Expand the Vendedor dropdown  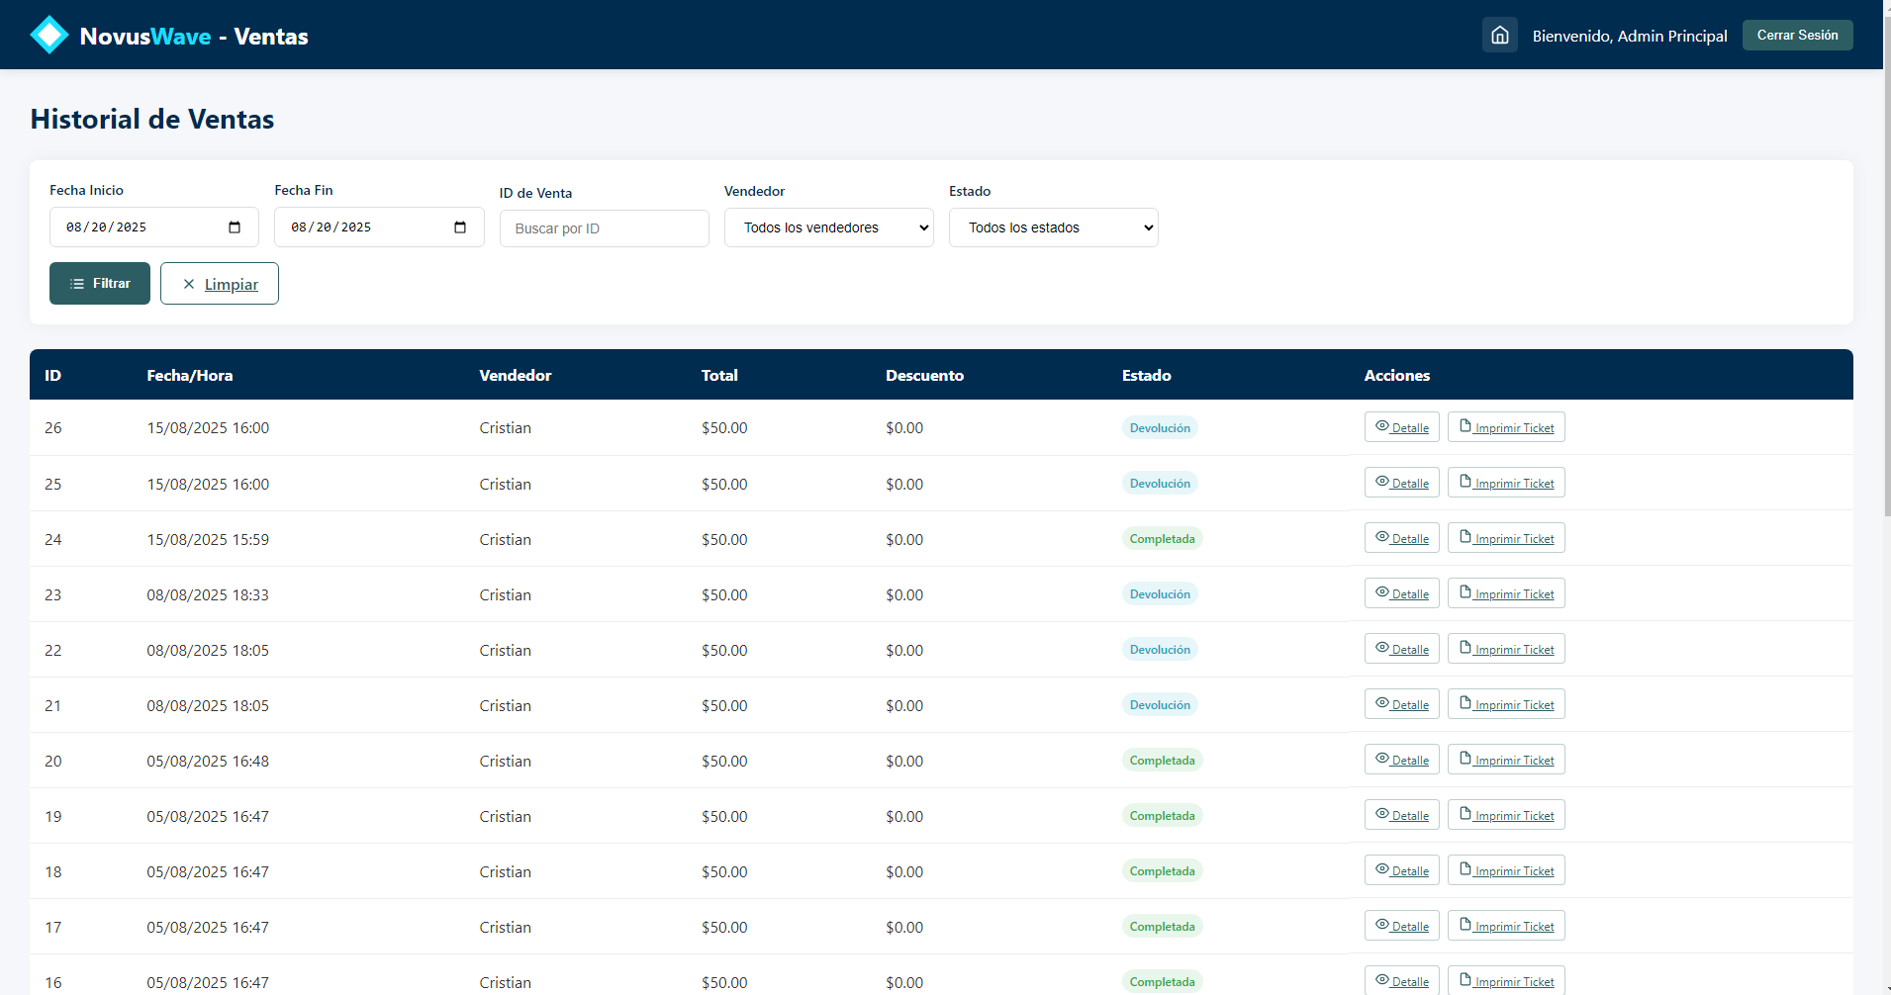828,227
